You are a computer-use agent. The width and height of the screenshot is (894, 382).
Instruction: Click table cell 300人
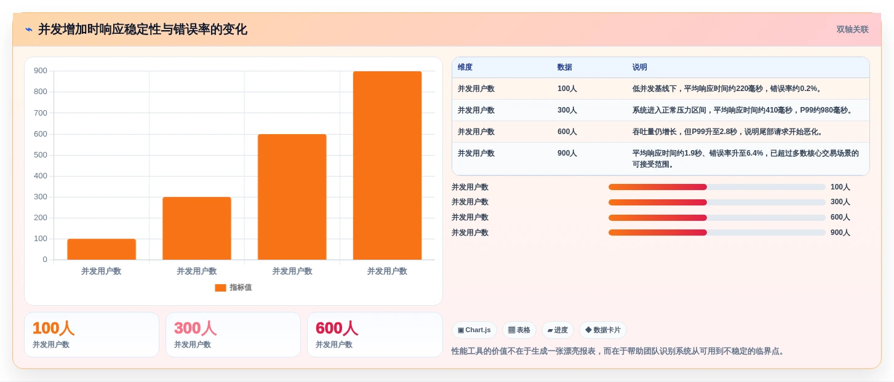(x=567, y=110)
